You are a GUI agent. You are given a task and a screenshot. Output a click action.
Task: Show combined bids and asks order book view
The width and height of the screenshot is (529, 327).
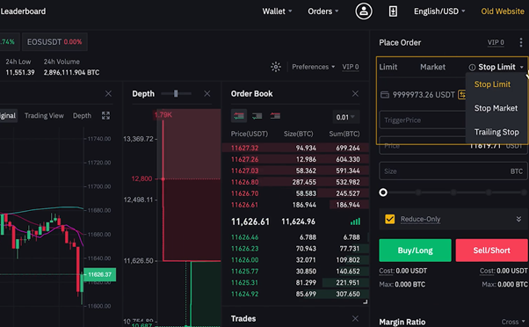coord(239,116)
